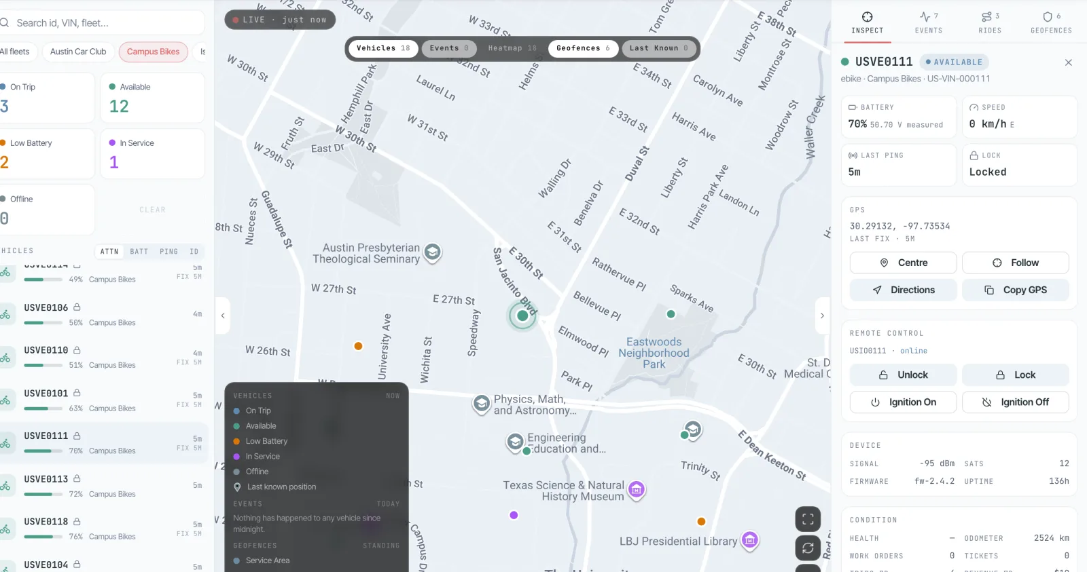Click the fullscreen map icon
Viewport: 1087px width, 572px height.
pyautogui.click(x=808, y=519)
